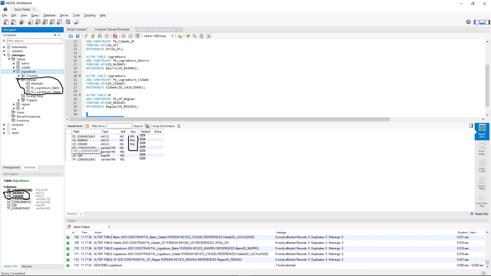Execute the SQL script with lightning icon

pyautogui.click(x=86, y=36)
